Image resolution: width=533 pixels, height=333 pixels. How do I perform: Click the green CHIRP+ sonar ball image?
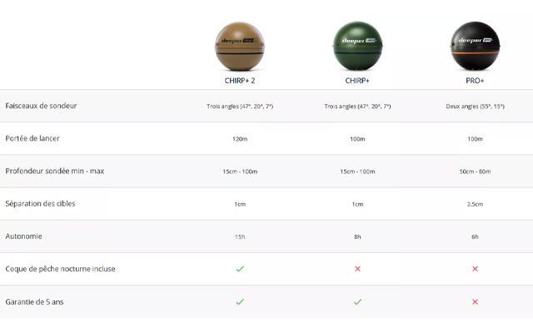(357, 47)
